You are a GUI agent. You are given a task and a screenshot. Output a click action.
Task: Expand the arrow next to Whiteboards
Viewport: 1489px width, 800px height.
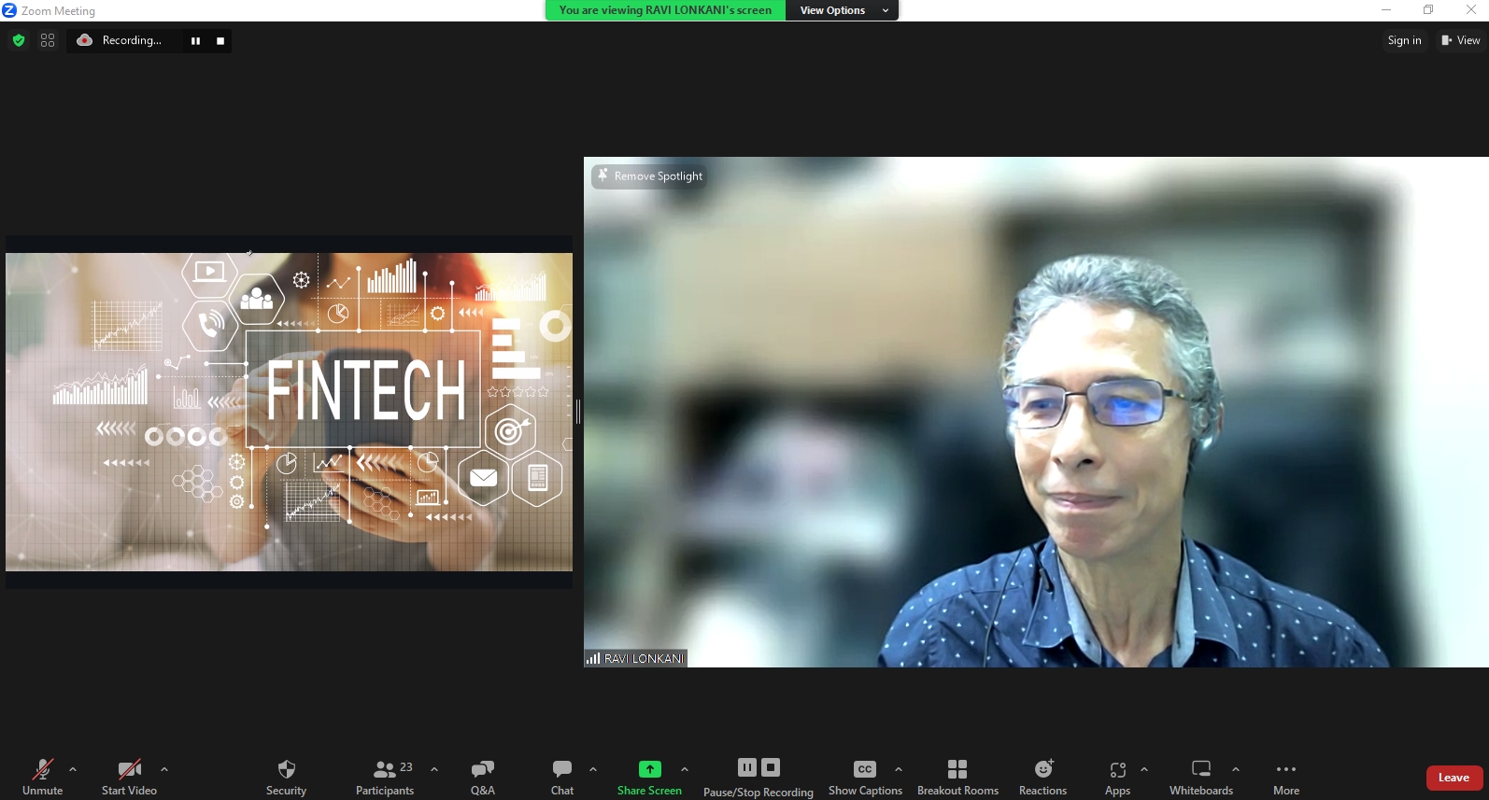(x=1236, y=769)
